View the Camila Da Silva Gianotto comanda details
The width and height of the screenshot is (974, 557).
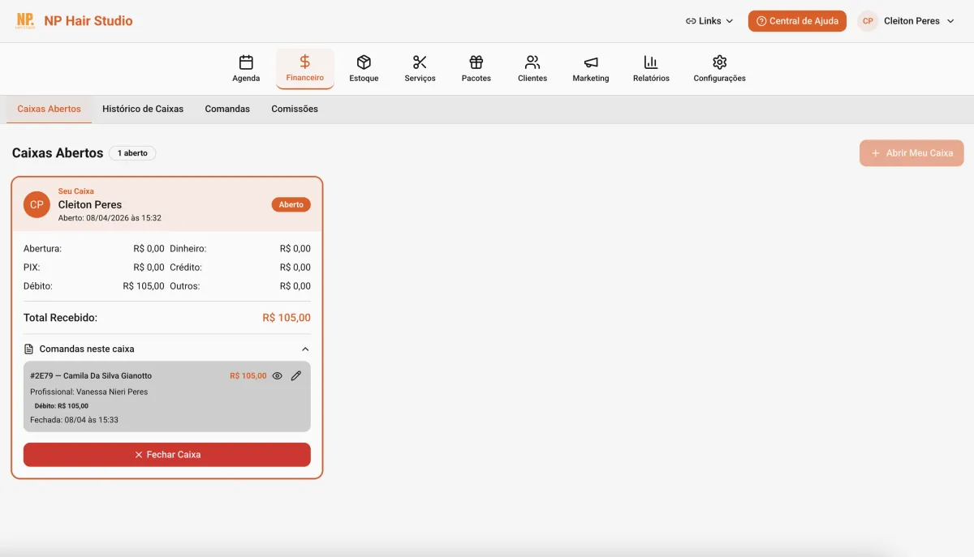coord(277,375)
